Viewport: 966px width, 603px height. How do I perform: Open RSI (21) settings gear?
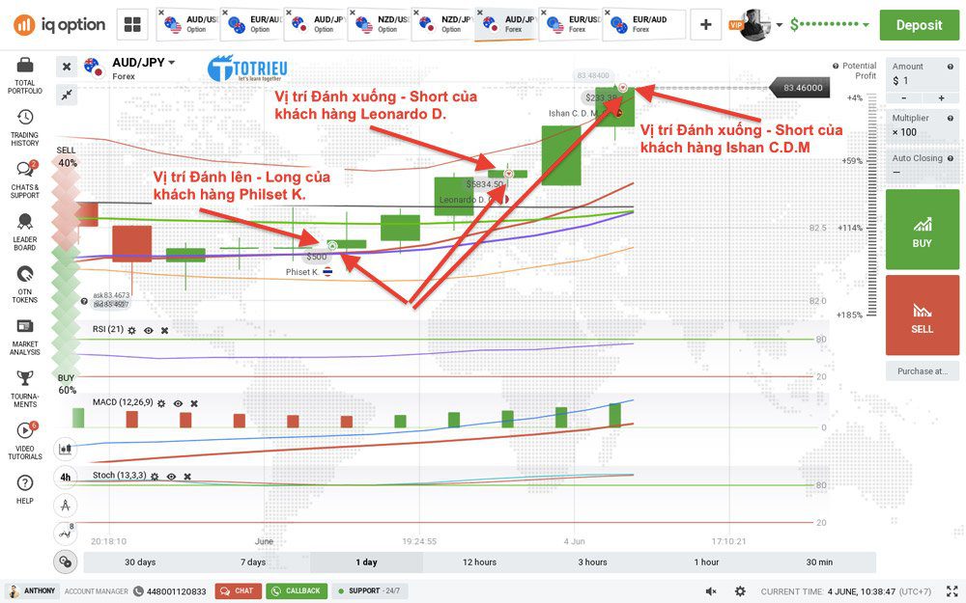(x=131, y=330)
